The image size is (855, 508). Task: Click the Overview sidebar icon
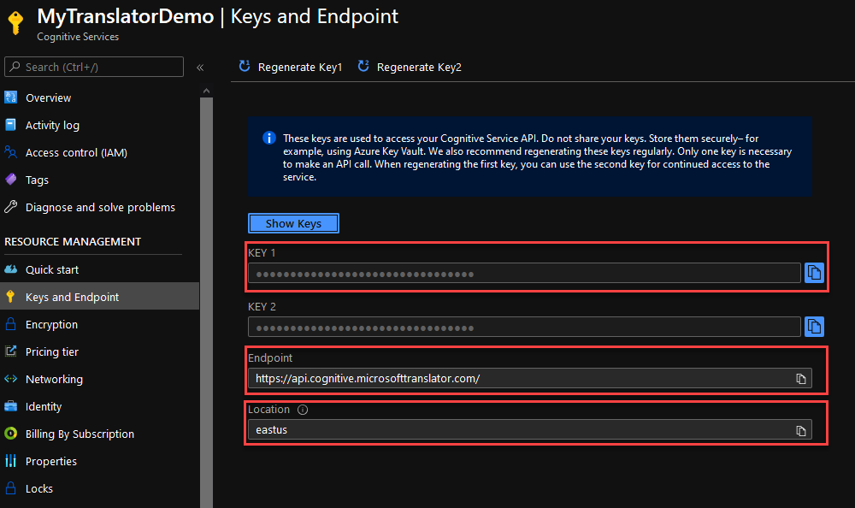(x=10, y=97)
